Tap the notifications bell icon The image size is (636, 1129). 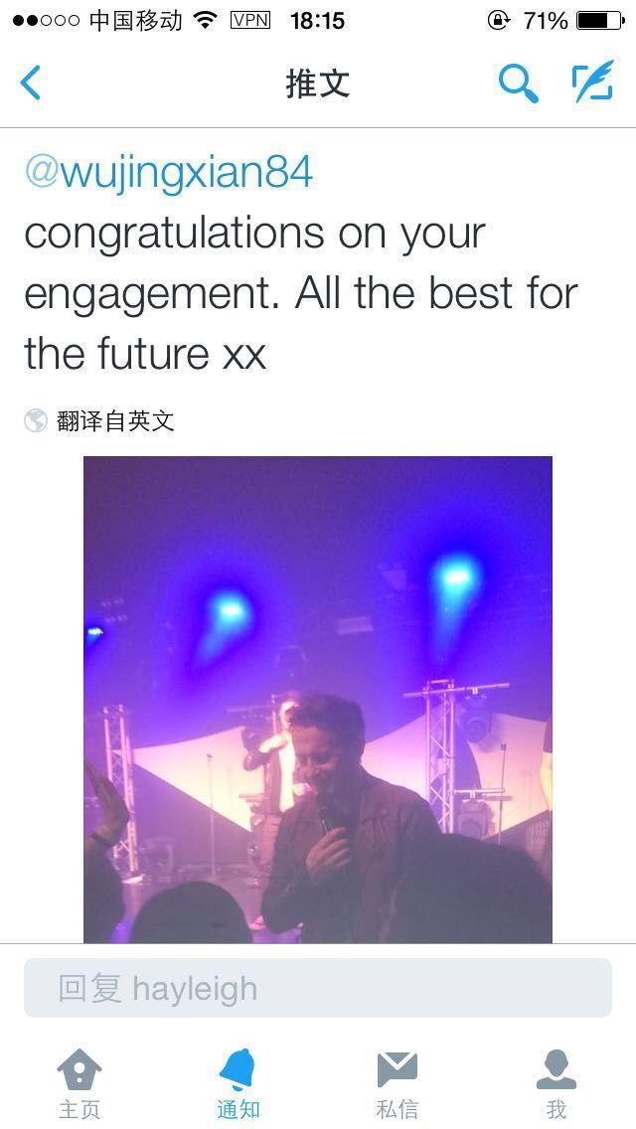[238, 1069]
